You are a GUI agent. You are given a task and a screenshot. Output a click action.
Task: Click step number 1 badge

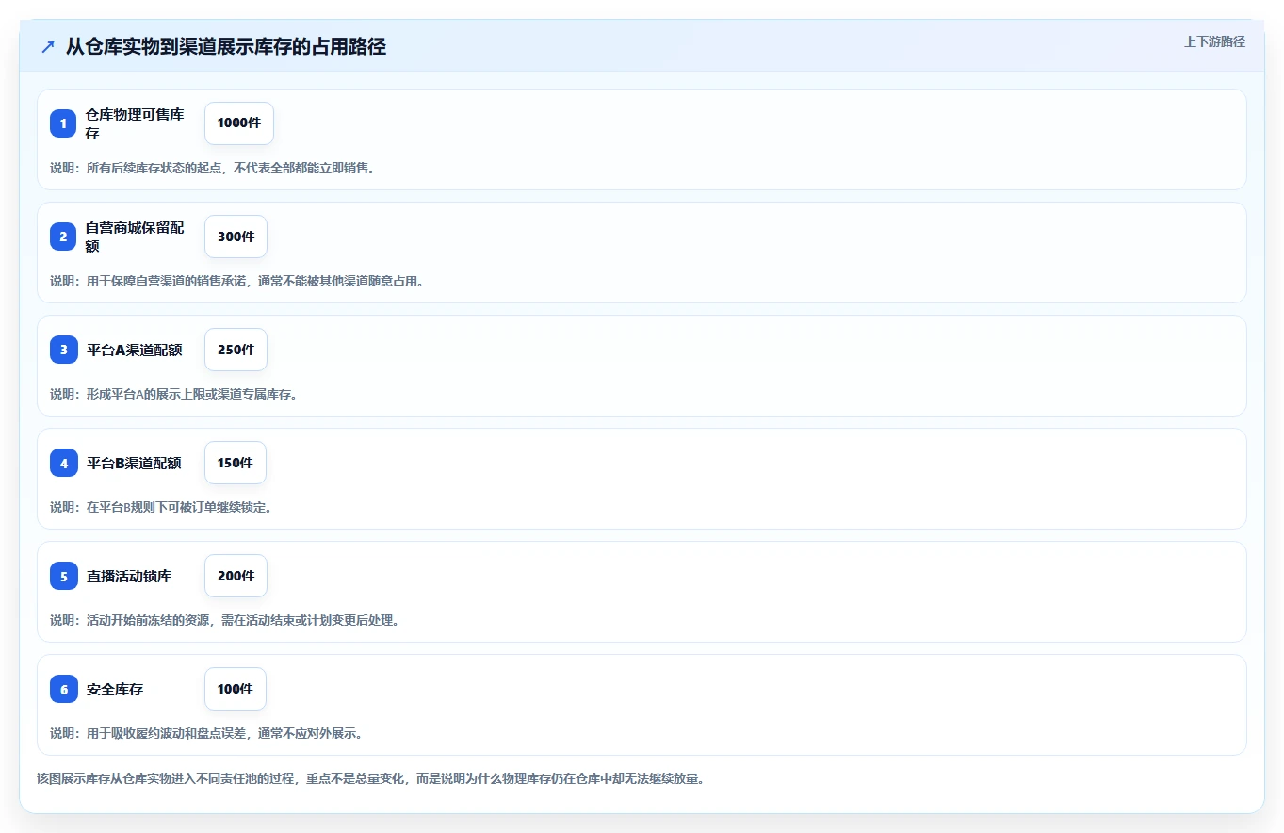coord(63,123)
